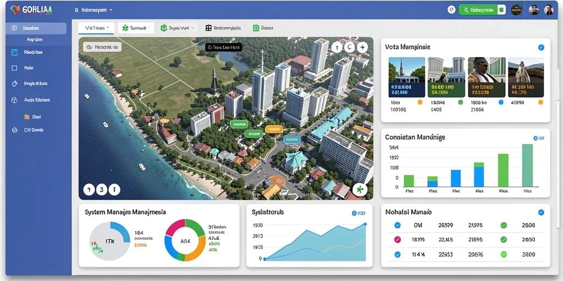
Task: Click the blue dot beside '1600 lm'
Action: 501,102
